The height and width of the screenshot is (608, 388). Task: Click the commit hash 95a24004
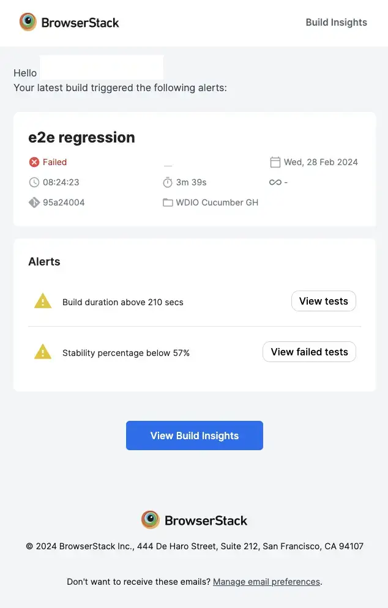(x=64, y=202)
